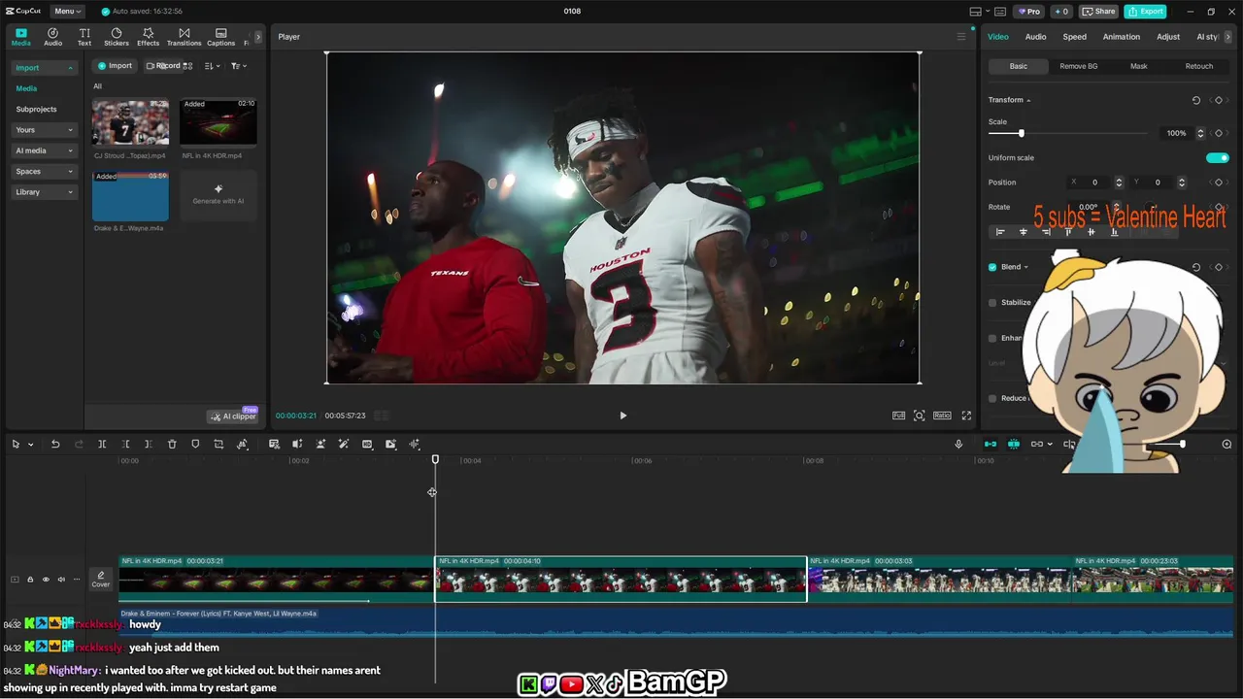1243x699 pixels.
Task: Click the record voiceover microphone icon
Action: [x=958, y=444]
